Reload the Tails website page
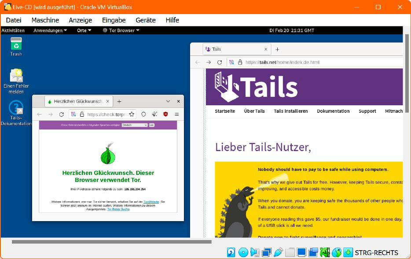 point(220,62)
